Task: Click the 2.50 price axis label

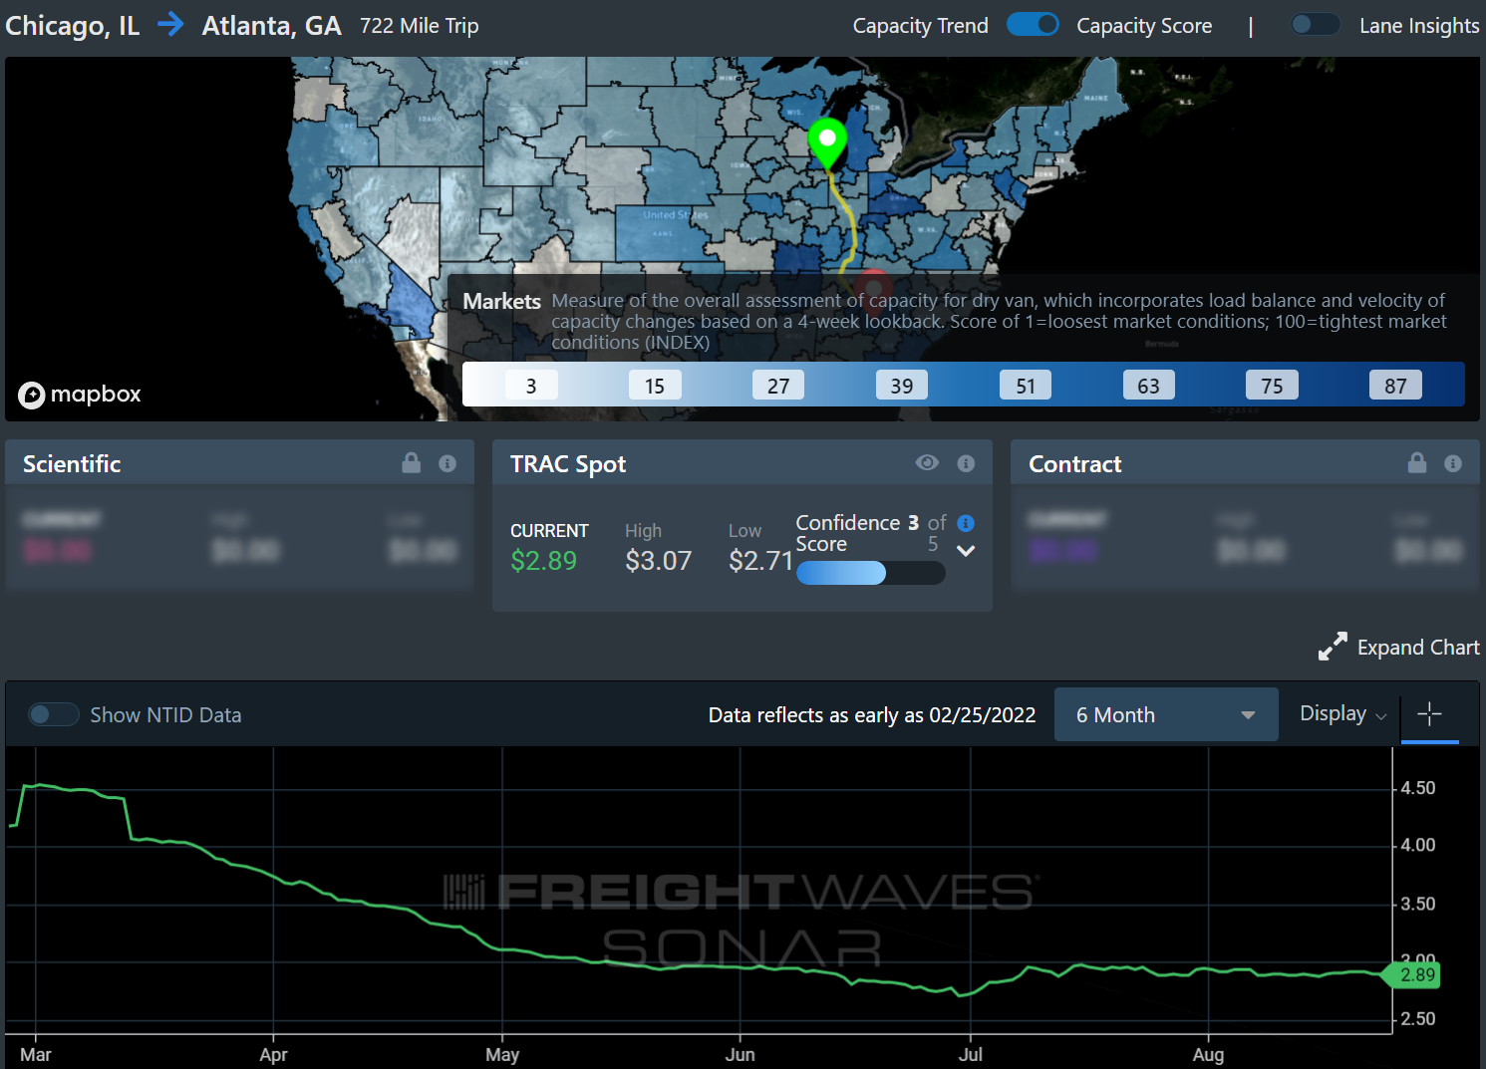Action: [x=1418, y=1018]
